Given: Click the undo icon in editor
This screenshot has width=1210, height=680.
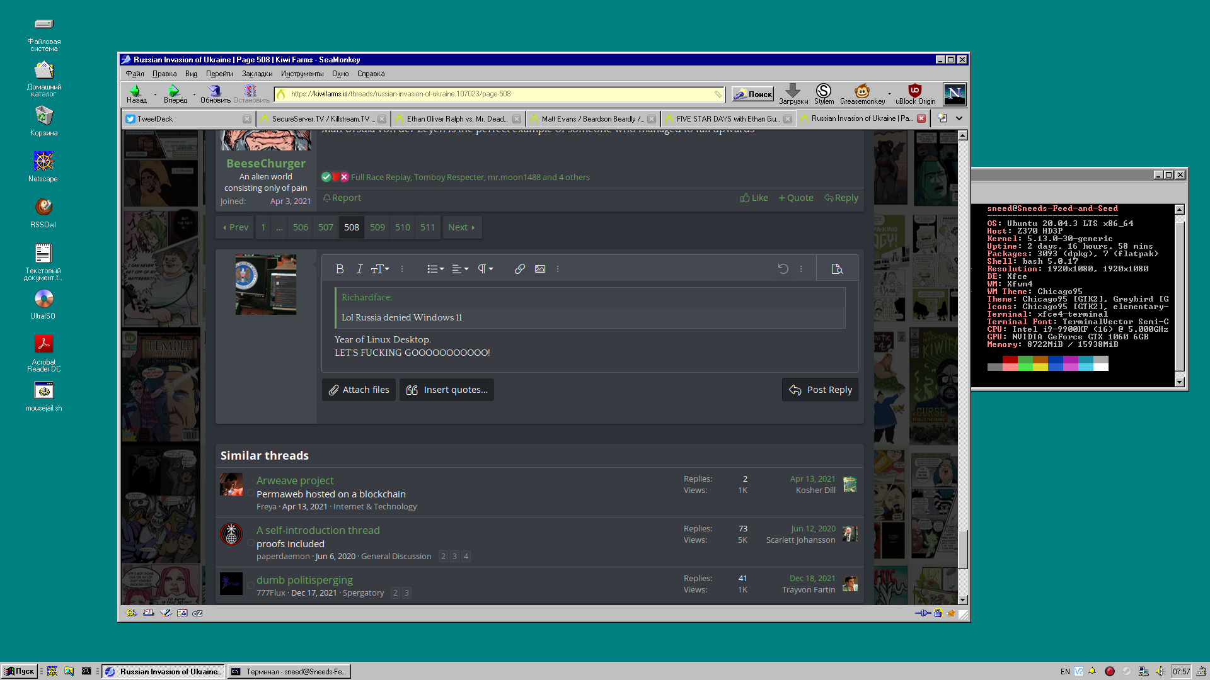Looking at the screenshot, I should 783,269.
